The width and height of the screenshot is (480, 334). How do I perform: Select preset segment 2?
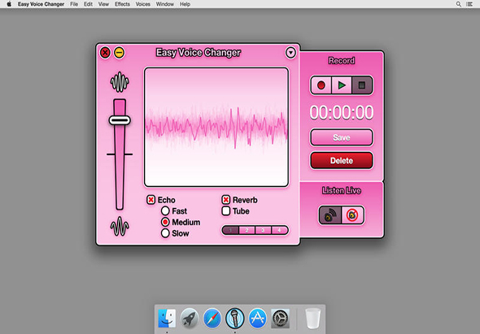tap(247, 230)
